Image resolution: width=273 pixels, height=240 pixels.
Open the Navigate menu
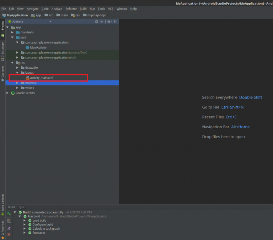[32, 9]
